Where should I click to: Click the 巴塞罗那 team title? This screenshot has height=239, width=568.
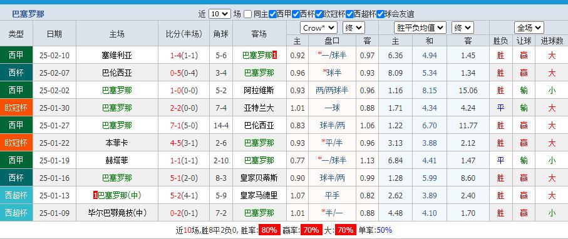tap(28, 14)
